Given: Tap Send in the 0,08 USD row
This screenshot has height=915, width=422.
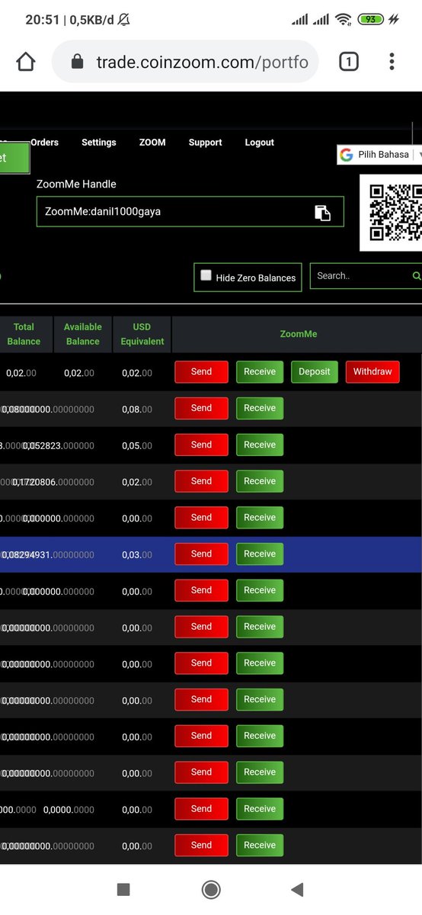Looking at the screenshot, I should 201,409.
